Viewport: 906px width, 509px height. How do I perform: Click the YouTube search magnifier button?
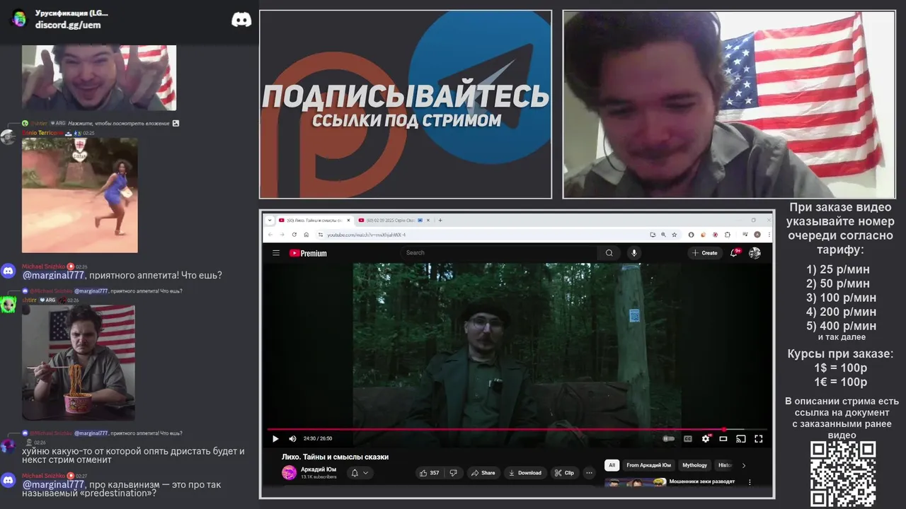pyautogui.click(x=609, y=253)
